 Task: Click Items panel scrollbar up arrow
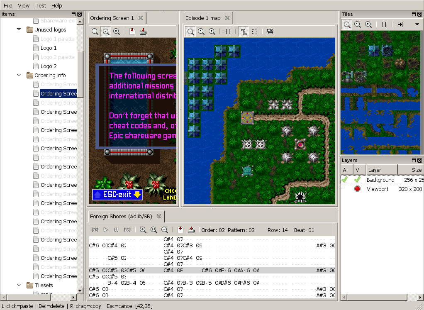(80, 21)
